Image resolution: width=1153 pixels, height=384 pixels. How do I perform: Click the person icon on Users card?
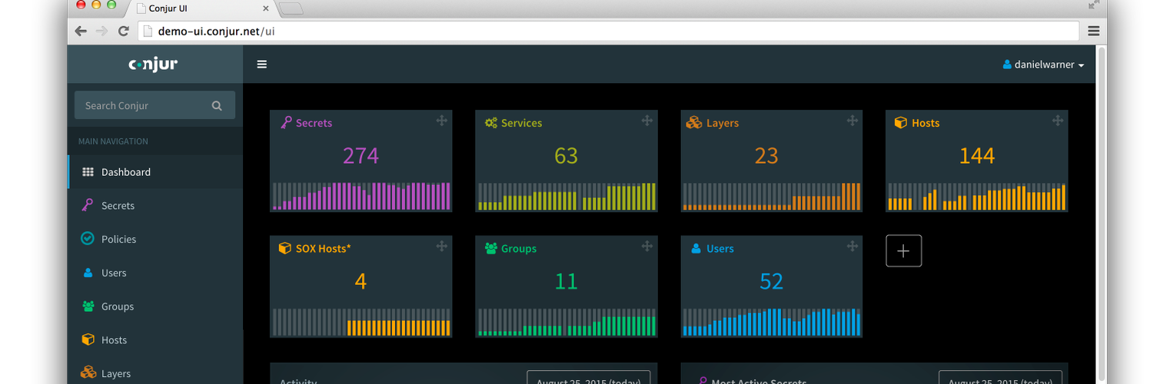[x=696, y=249]
